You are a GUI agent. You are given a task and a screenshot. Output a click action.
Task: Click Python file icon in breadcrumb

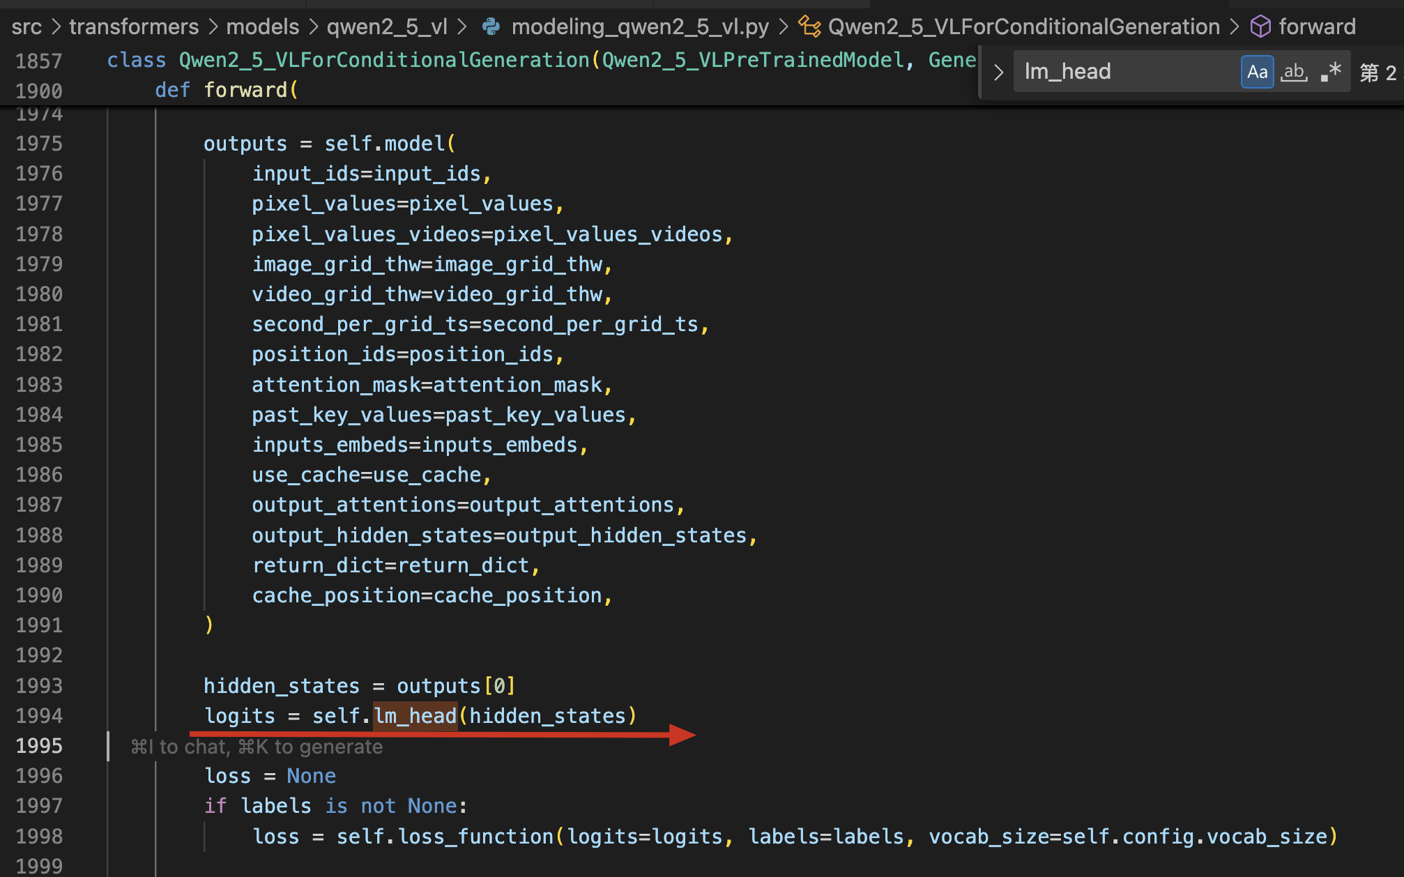pos(491,27)
